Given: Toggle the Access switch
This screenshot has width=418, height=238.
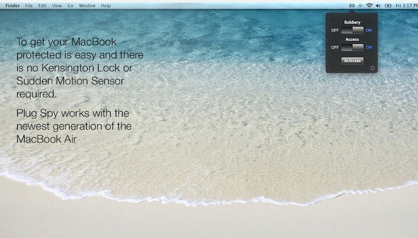Looking at the screenshot, I should 352,47.
